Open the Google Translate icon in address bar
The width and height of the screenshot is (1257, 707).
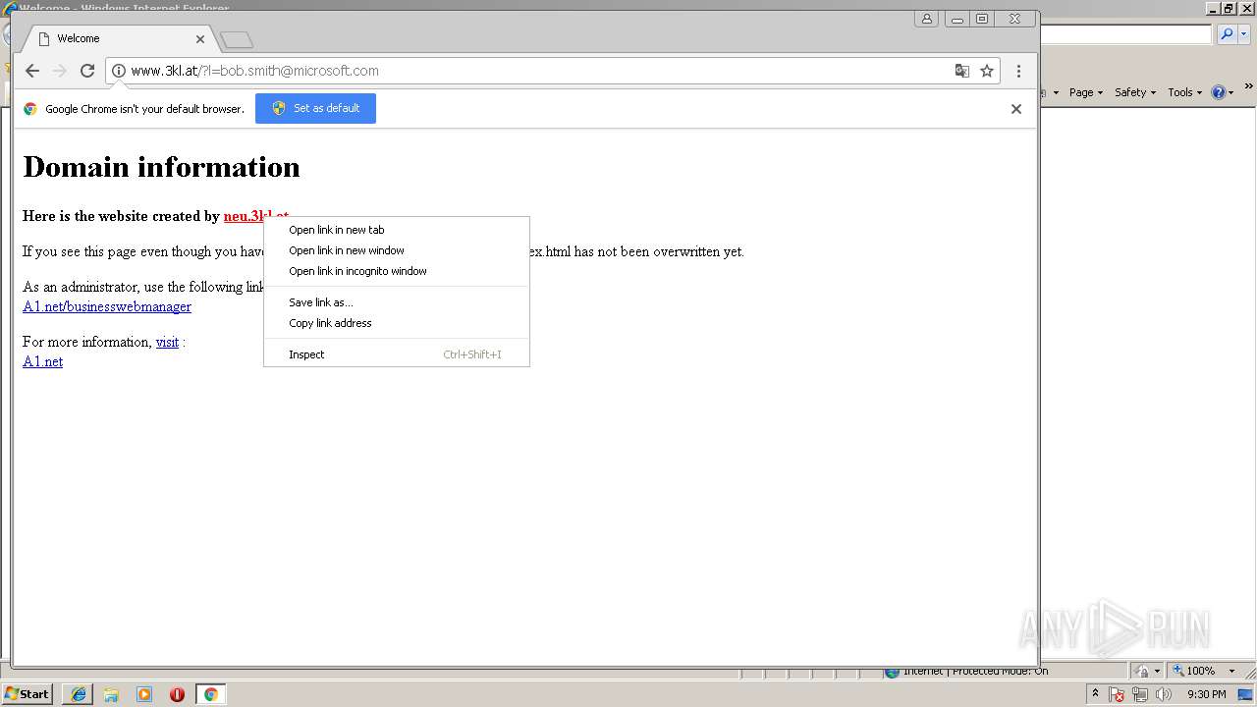click(x=962, y=71)
